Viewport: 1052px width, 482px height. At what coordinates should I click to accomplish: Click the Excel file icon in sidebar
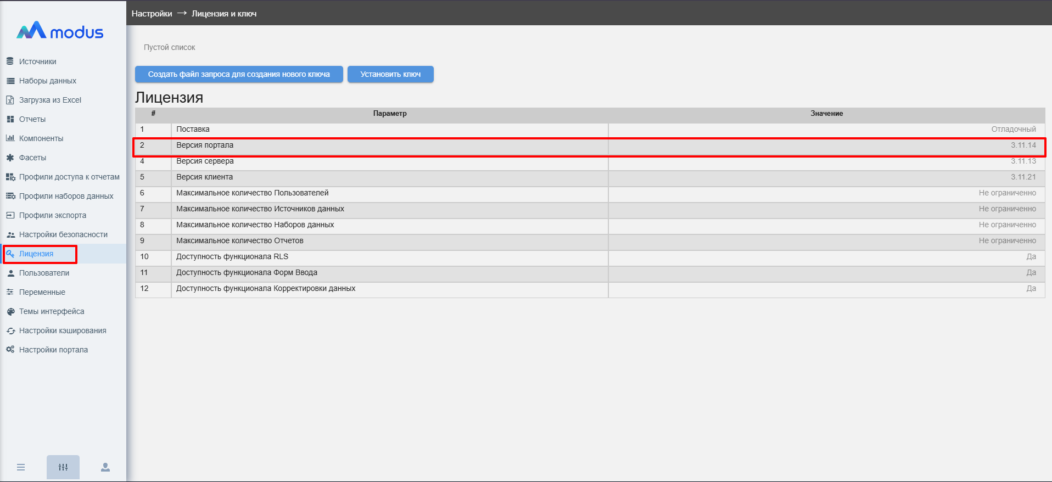point(10,100)
